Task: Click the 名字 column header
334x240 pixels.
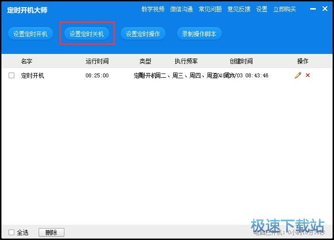Action: click(26, 61)
